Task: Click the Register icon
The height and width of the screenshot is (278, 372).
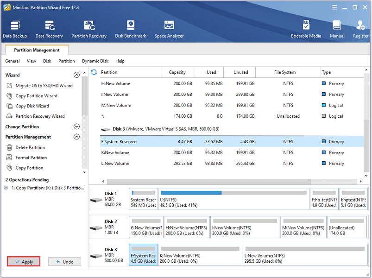Action: click(360, 25)
